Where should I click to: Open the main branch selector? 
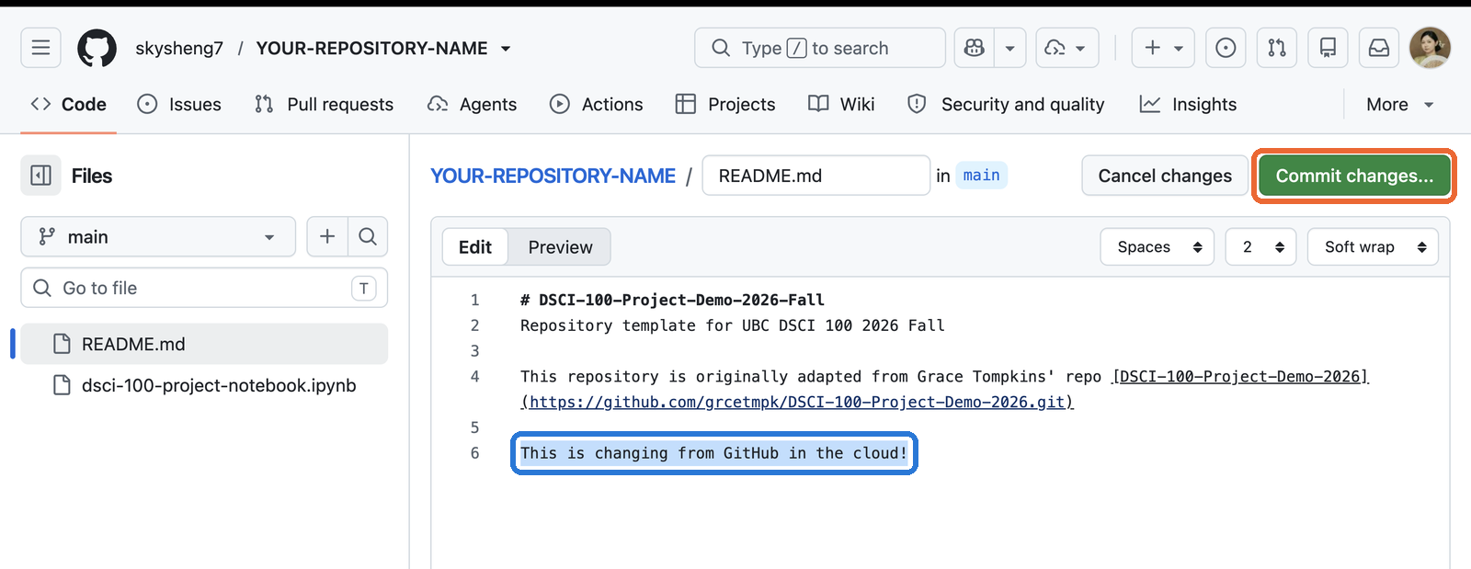[158, 237]
